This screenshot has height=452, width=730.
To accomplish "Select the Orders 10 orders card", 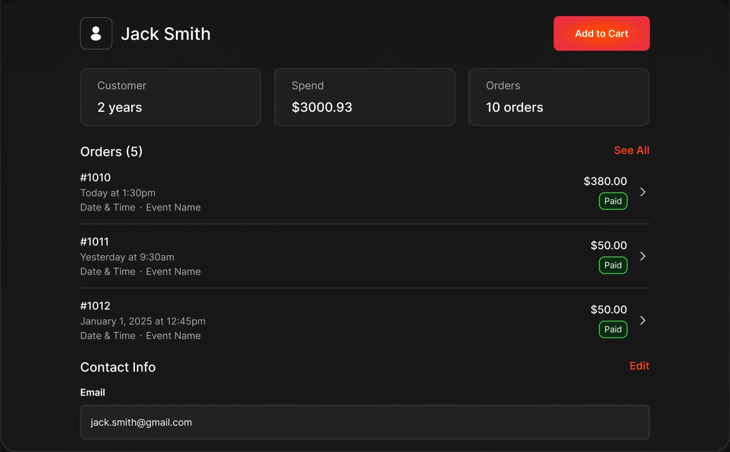I will 559,97.
